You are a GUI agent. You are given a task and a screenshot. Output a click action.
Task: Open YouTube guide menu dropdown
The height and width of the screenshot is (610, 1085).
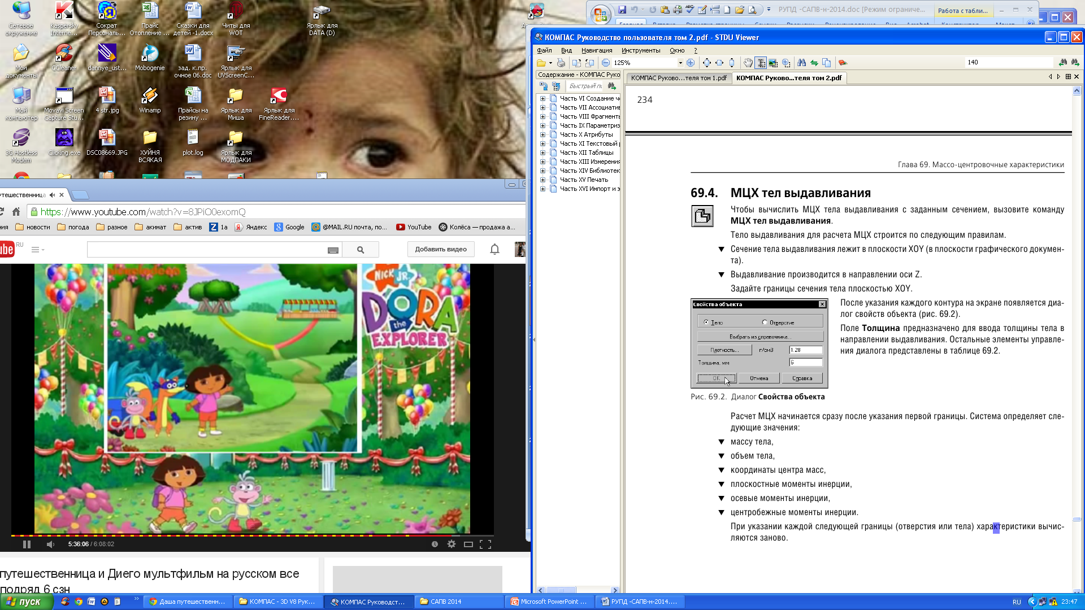point(37,250)
